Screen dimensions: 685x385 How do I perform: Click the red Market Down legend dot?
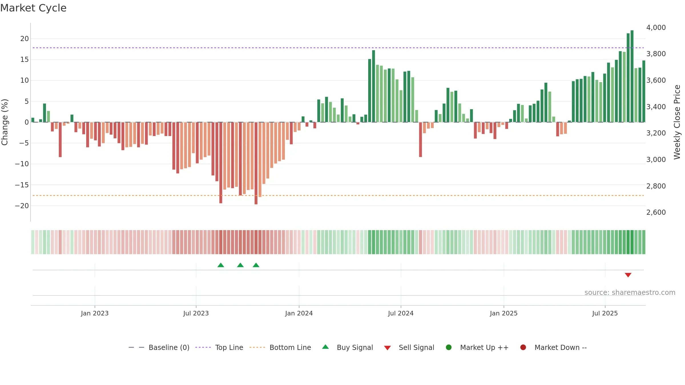pyautogui.click(x=523, y=347)
